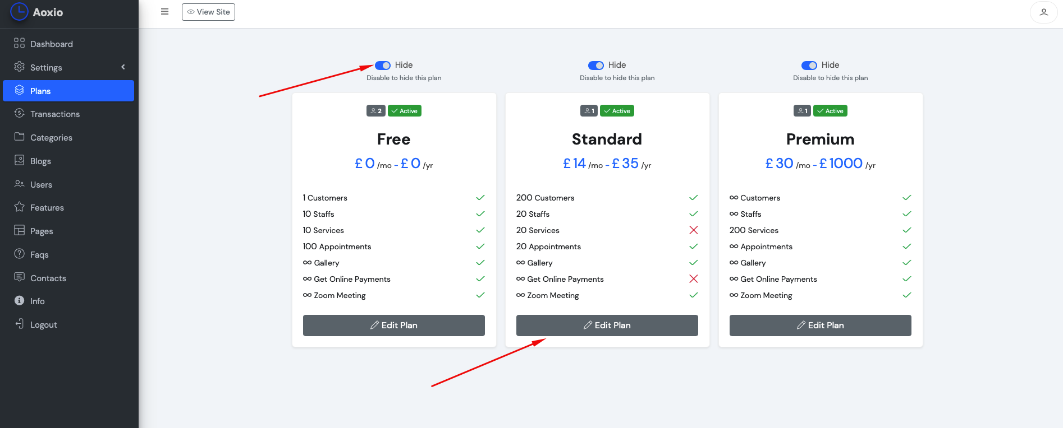Screen dimensions: 1063x428
Task: Open the user profile icon
Action: [x=1043, y=12]
